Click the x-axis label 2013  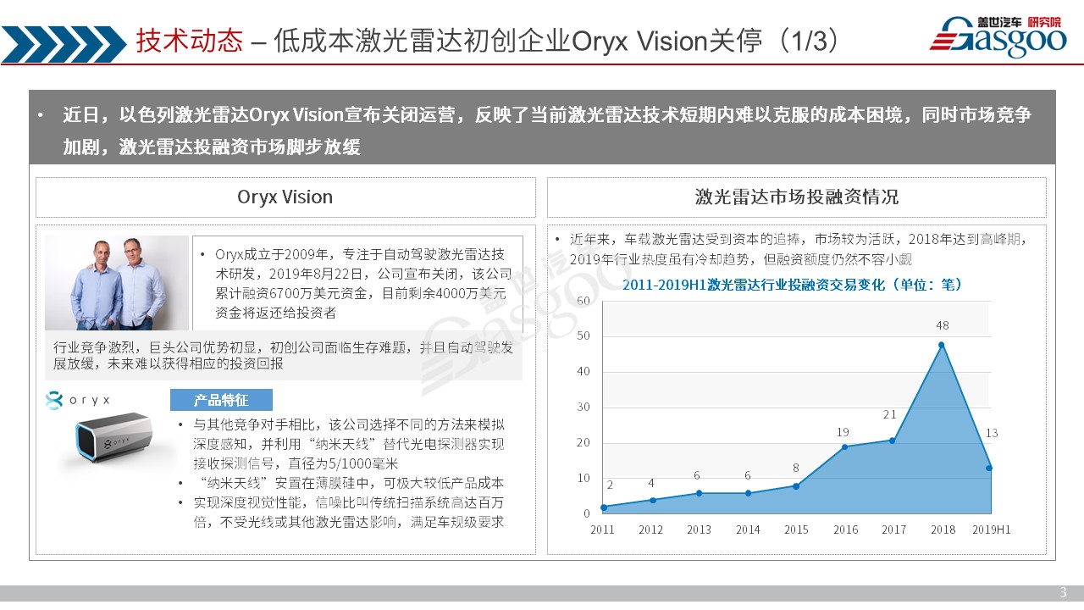[x=699, y=530]
